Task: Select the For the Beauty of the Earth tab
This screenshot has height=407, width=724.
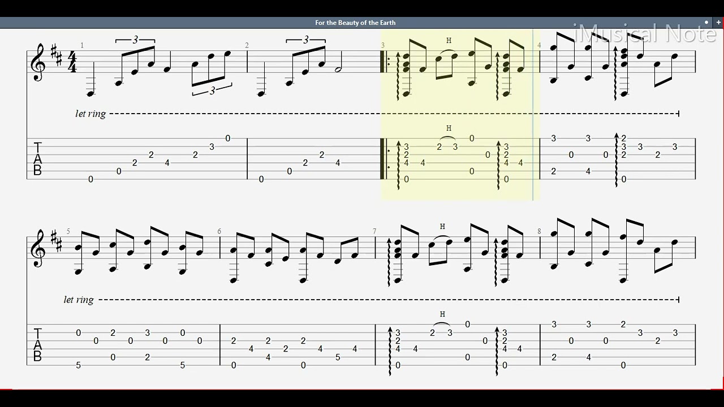Action: (355, 23)
